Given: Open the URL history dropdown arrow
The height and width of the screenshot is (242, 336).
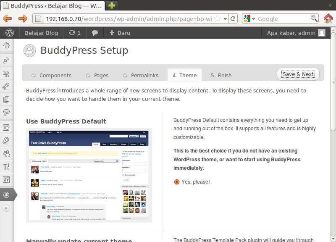Looking at the screenshot, I should (x=225, y=19).
